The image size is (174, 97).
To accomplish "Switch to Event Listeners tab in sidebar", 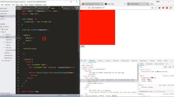I will point(159,64).
